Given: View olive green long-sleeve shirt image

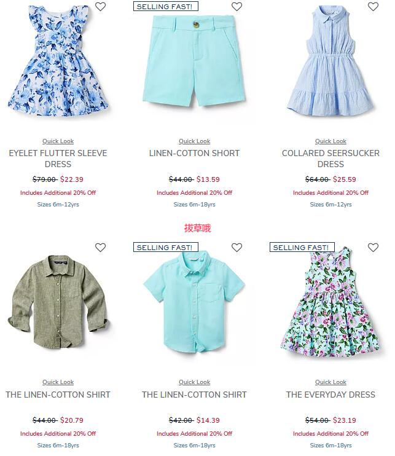Looking at the screenshot, I should [x=58, y=302].
